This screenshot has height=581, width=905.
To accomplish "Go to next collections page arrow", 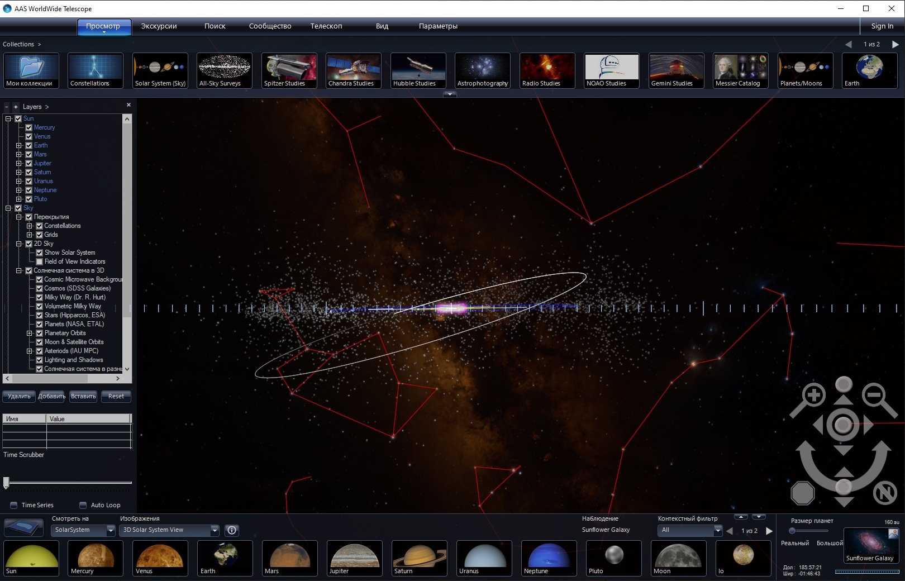I will (x=895, y=44).
